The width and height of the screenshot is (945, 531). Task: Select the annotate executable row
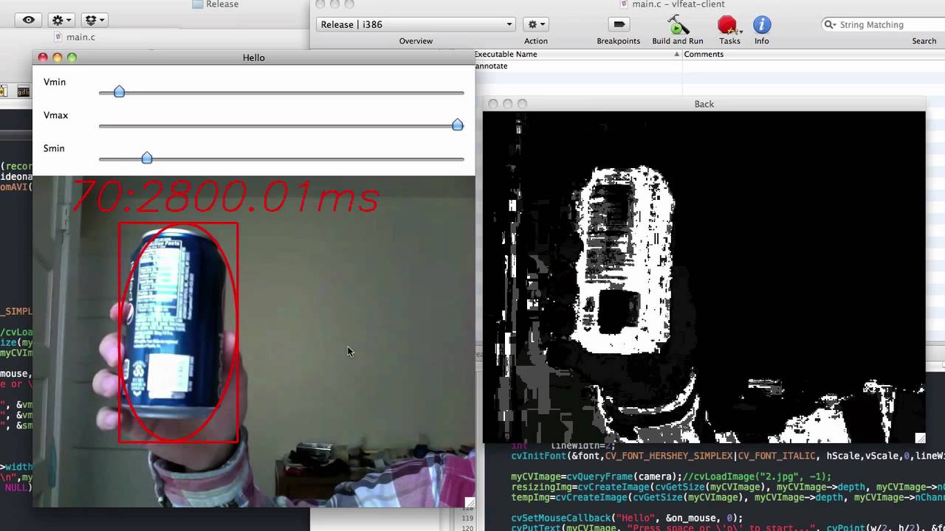click(709, 66)
